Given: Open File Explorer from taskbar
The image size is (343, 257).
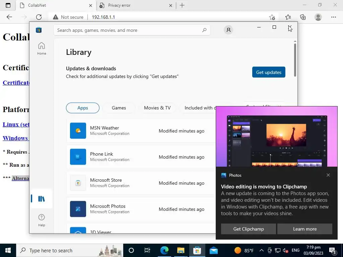Looking at the screenshot, I should pyautogui.click(x=181, y=250).
